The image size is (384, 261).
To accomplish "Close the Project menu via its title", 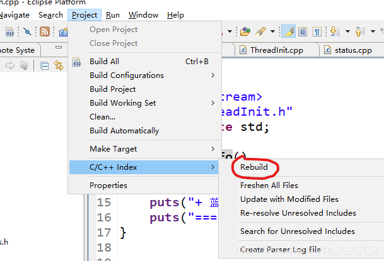I will 84,15.
